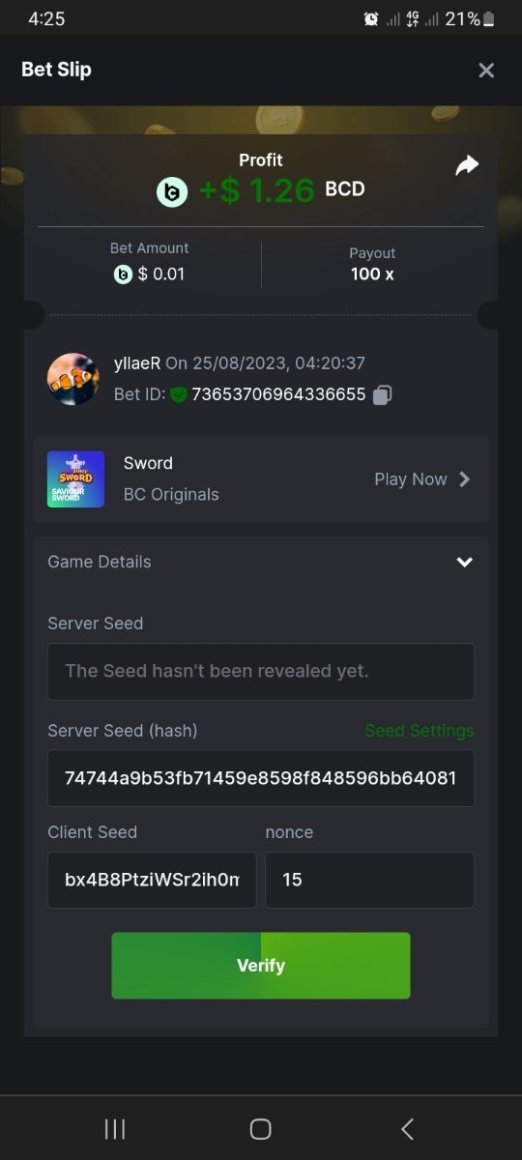Select the Server Seed field
This screenshot has width=522, height=1160.
click(x=261, y=671)
